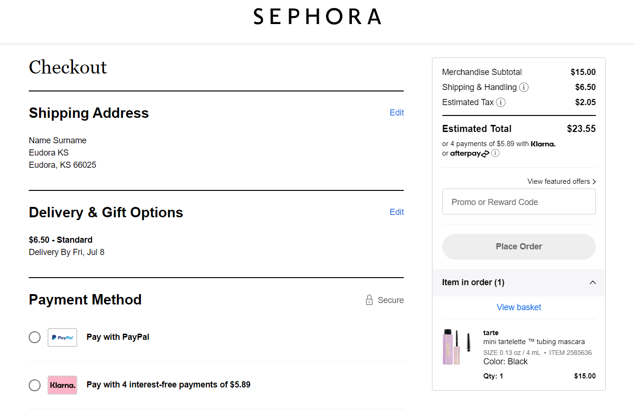Click the Secure lock icon
Viewport: 635px width, 411px height.
pos(369,300)
